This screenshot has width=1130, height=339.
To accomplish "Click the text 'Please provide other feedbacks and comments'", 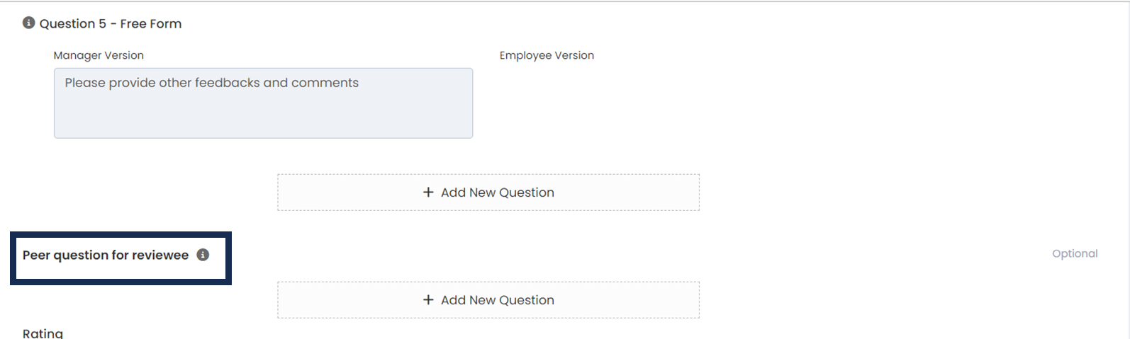I will (211, 83).
